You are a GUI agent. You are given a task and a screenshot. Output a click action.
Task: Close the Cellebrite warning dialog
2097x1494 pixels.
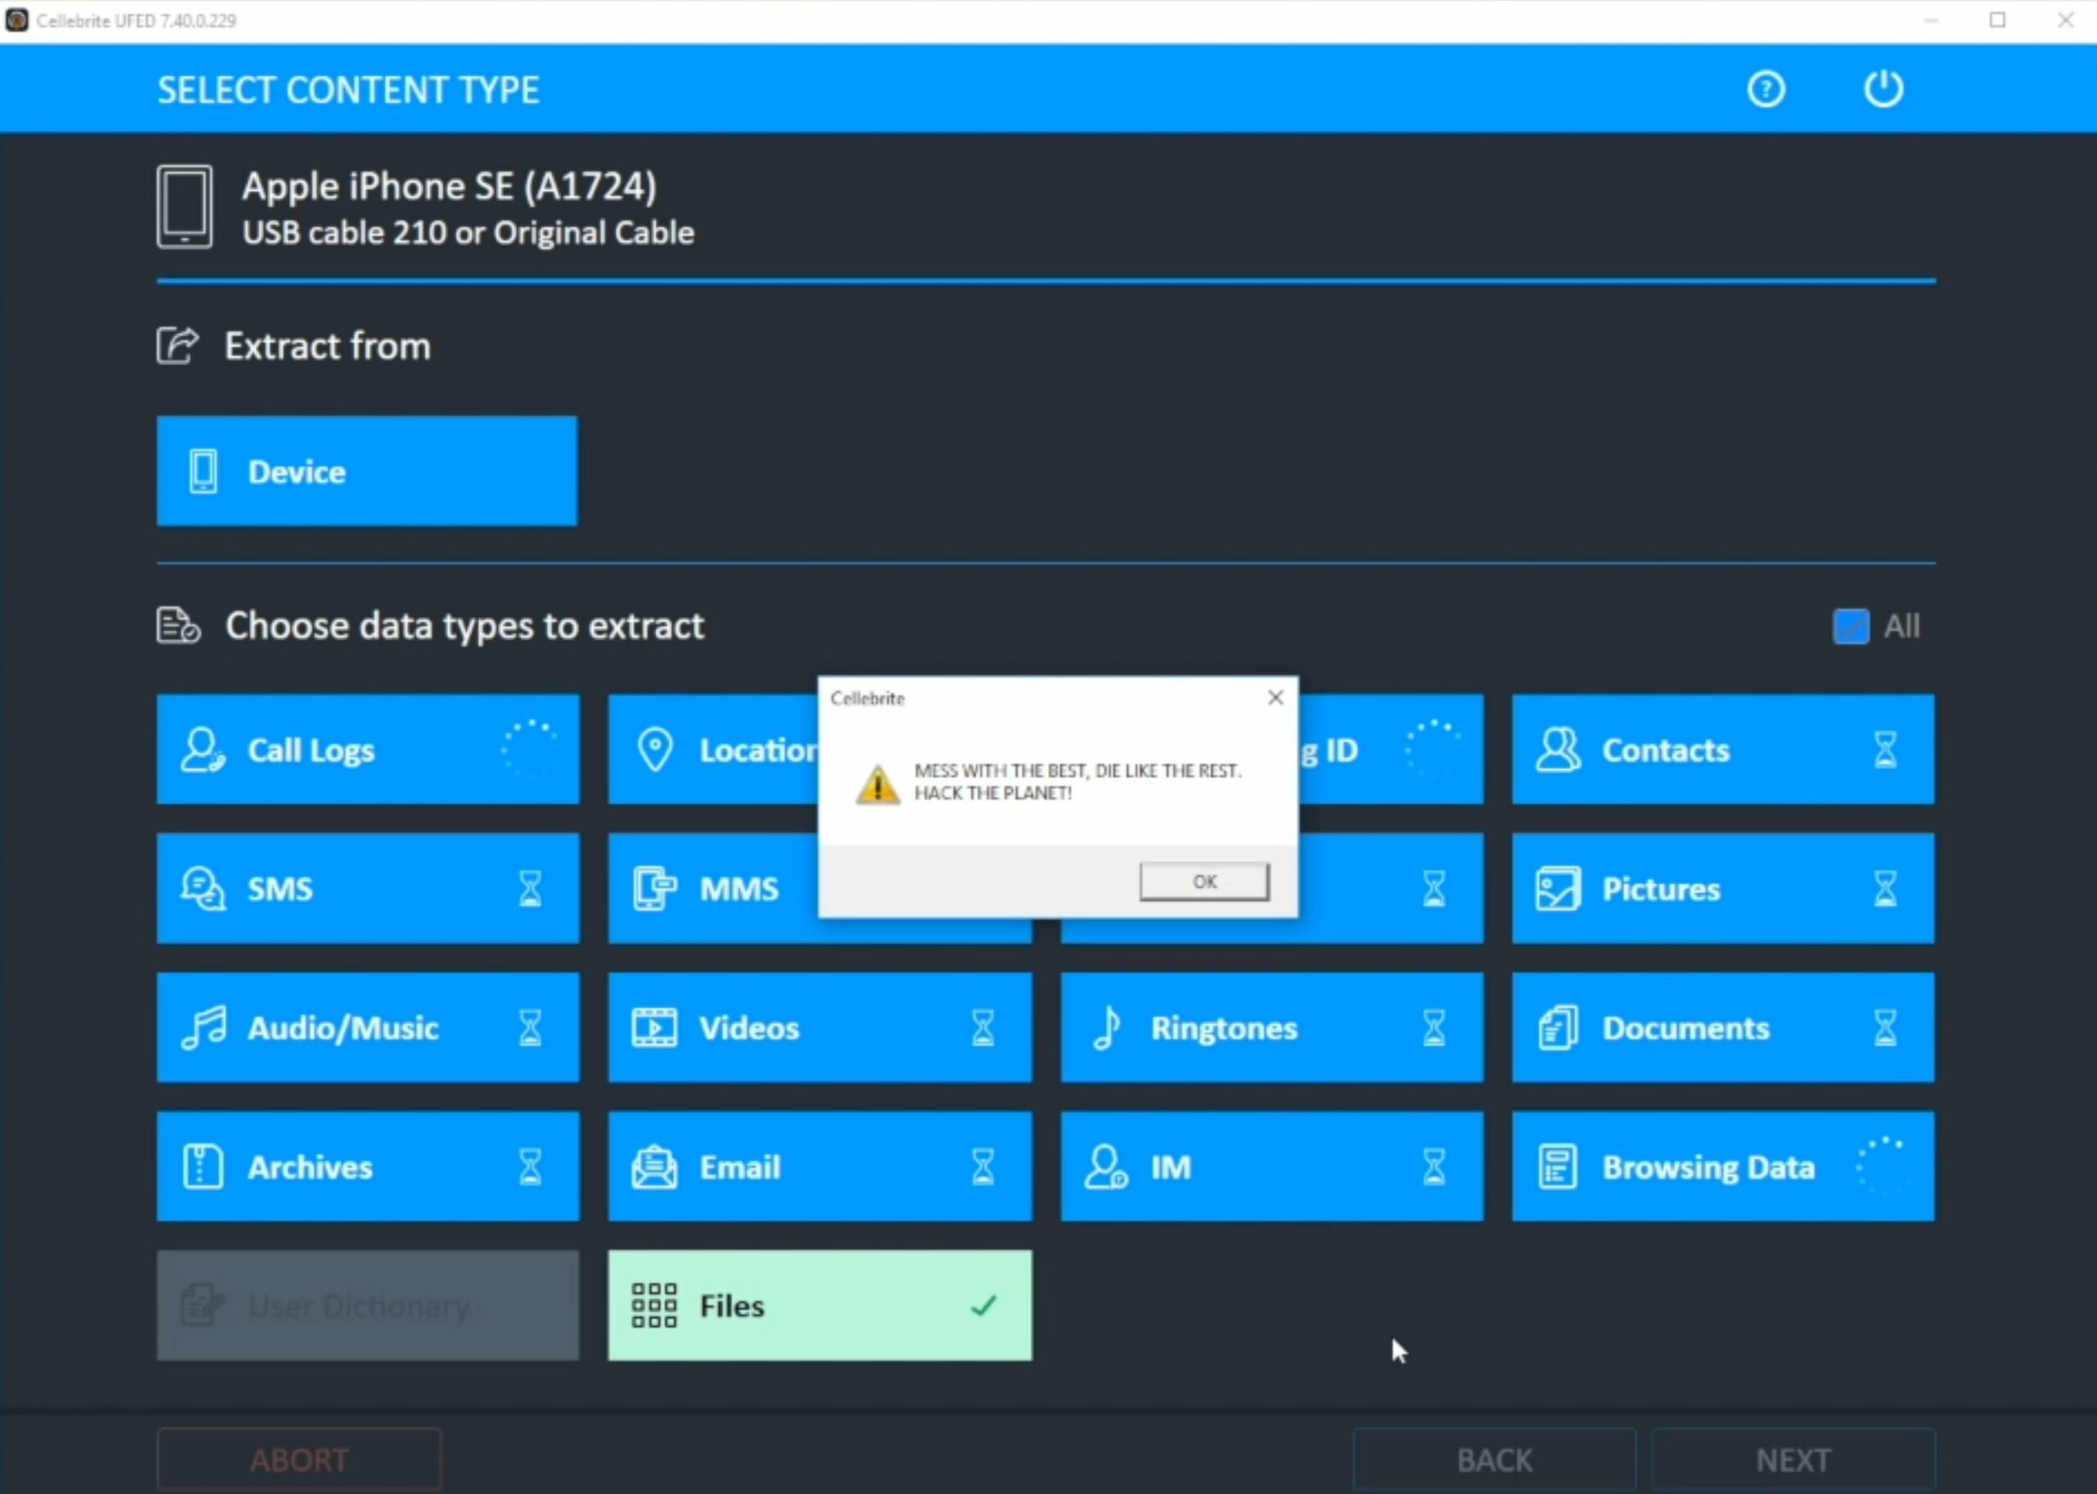click(x=1275, y=697)
